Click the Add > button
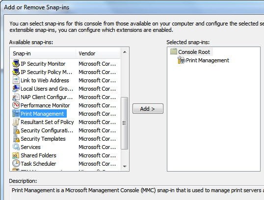The image size is (264, 200). coord(148,109)
